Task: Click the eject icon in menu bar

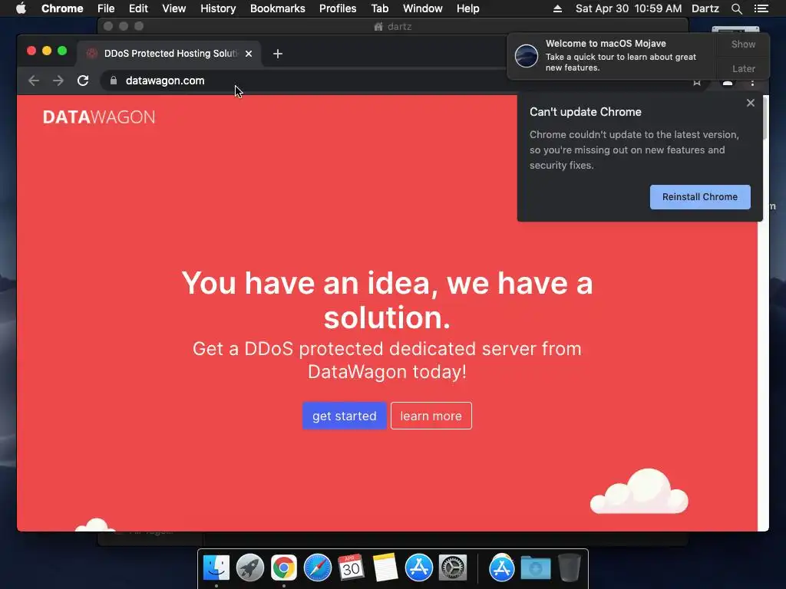Action: (557, 8)
